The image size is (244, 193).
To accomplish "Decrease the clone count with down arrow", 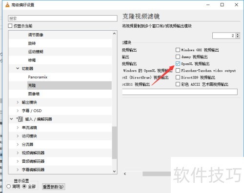I will tap(238, 37).
